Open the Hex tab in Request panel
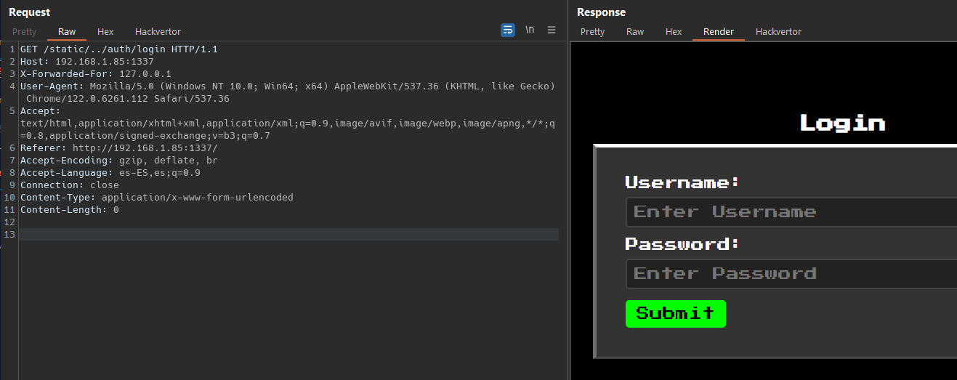The height and width of the screenshot is (380, 957). [x=105, y=32]
